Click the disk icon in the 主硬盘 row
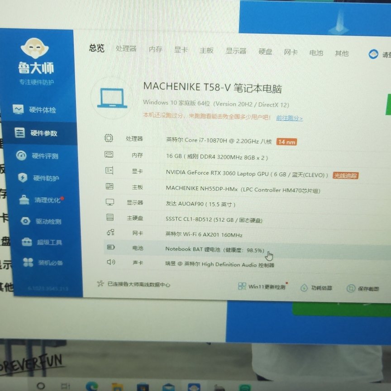The width and height of the screenshot is (391, 391). (110, 217)
